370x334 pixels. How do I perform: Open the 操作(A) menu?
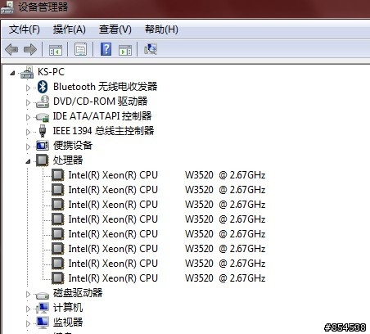[70, 29]
